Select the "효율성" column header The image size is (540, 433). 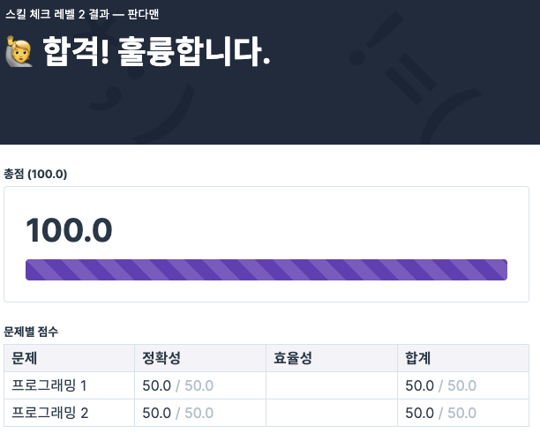[x=293, y=358]
